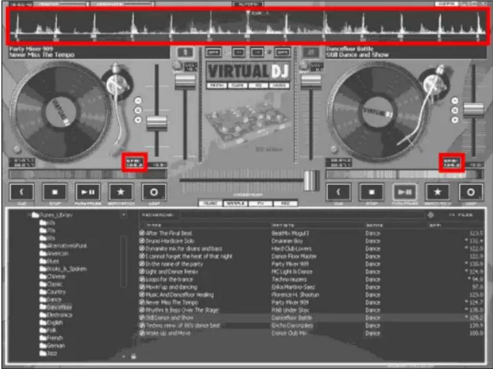Click the left deck pitch slider handle

coord(157,123)
